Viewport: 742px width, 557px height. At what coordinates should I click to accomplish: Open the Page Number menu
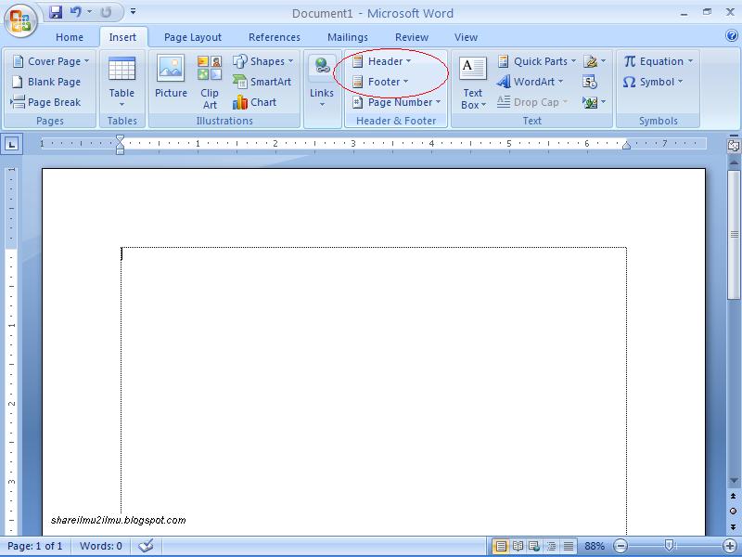[x=397, y=102]
